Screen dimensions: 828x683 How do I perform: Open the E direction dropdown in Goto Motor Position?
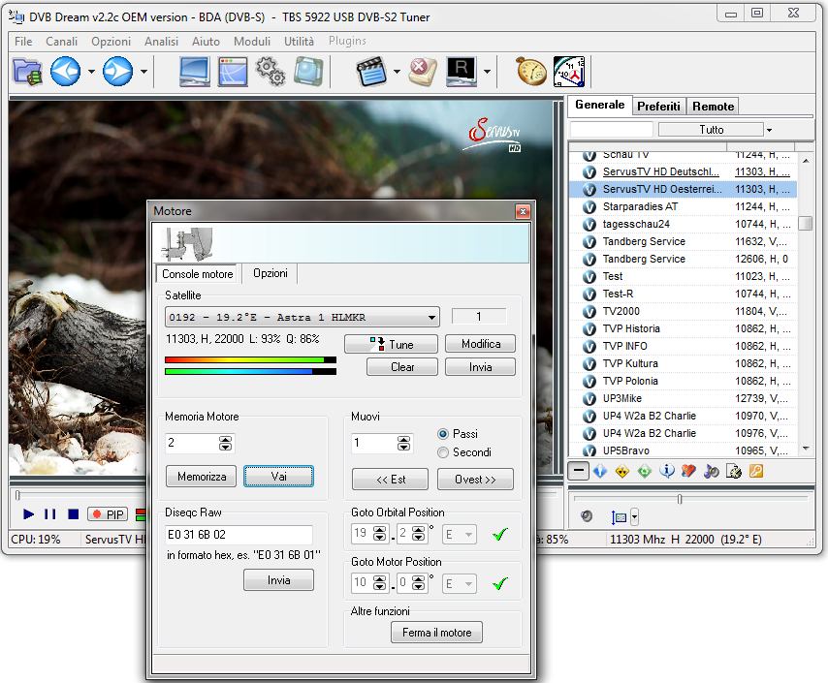click(460, 583)
